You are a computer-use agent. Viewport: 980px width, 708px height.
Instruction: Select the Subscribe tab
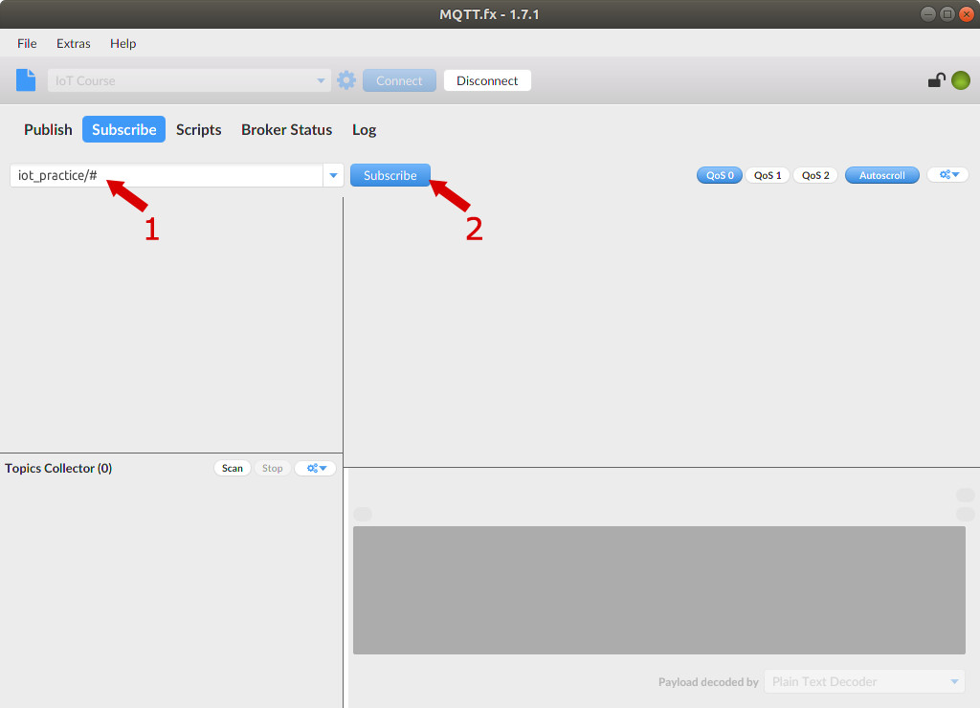click(123, 129)
